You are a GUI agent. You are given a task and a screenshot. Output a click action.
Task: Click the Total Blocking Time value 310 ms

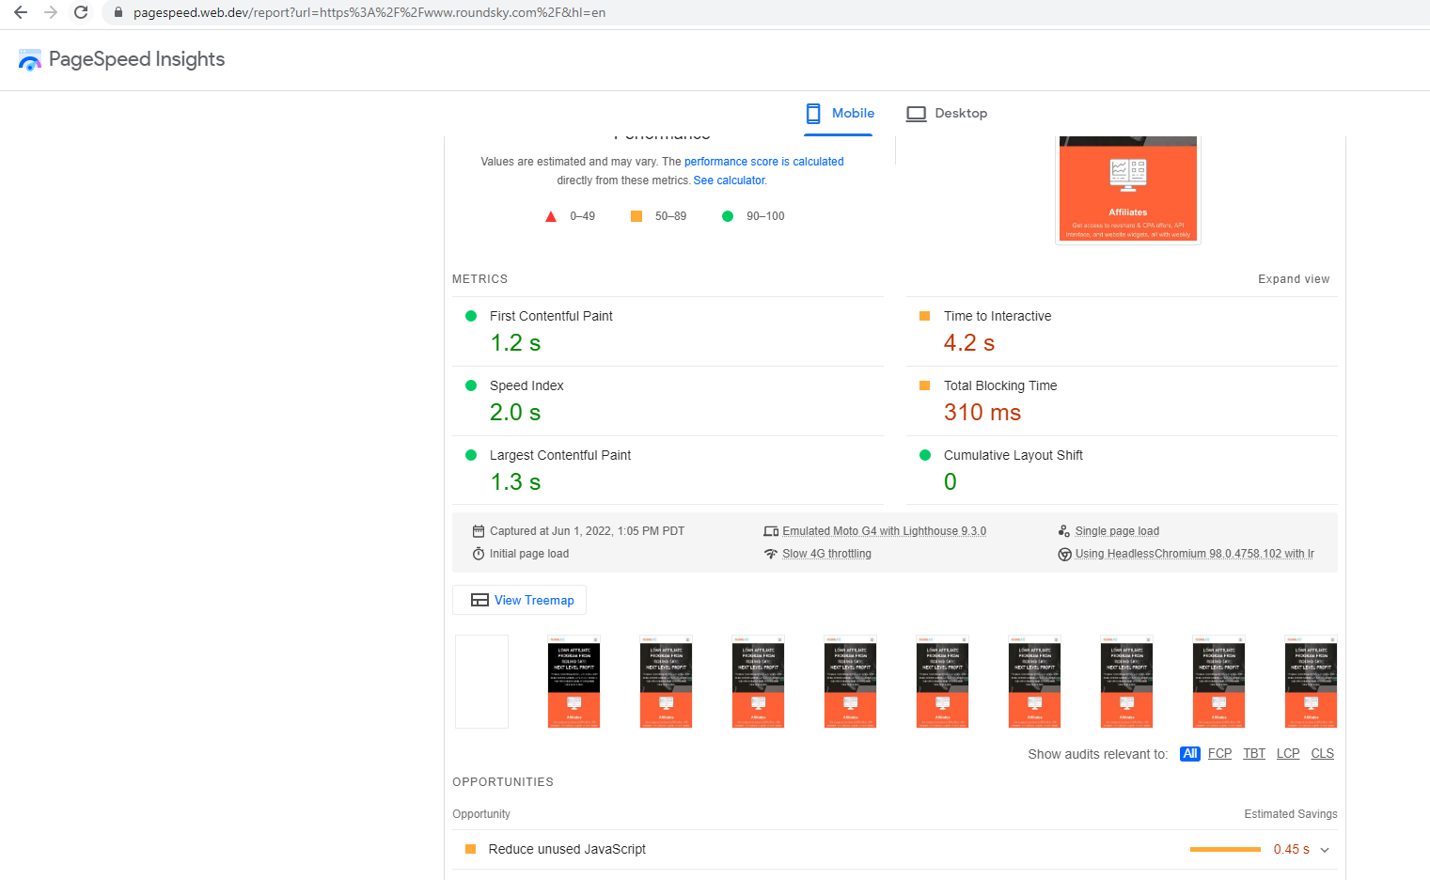point(982,413)
